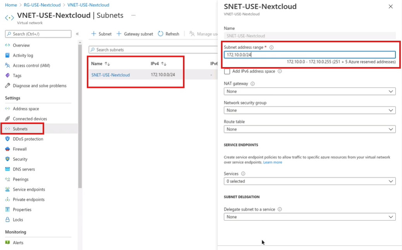
Task: Click the virtual network icon beside page title
Action: click(9, 18)
